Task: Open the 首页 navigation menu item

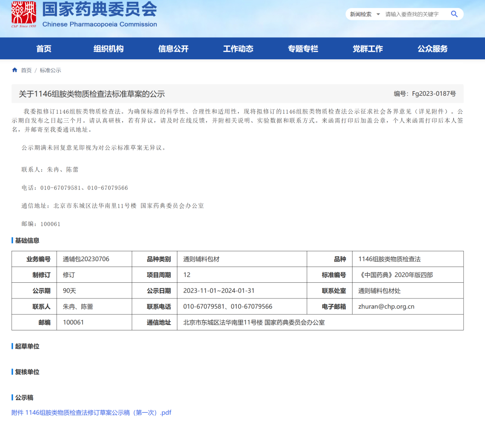Action: (x=44, y=49)
